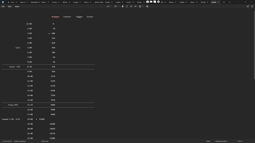Image resolution: width=255 pixels, height=143 pixels.
Task: Toggle bold formatting in the toolbar
Action: pyautogui.click(x=122, y=7)
